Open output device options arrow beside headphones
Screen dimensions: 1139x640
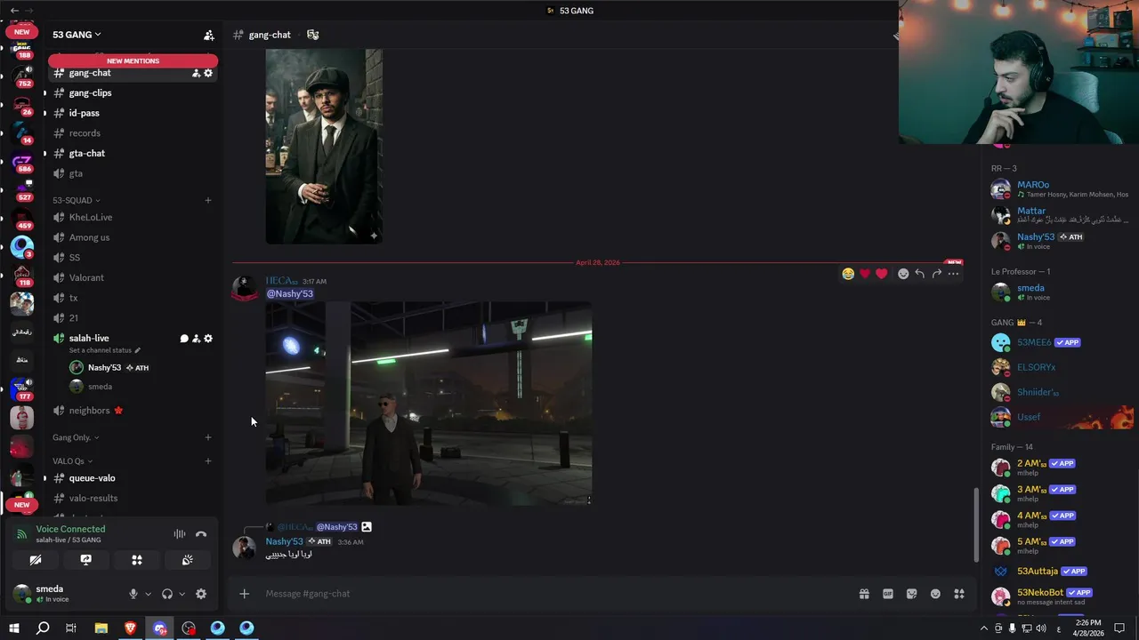(182, 594)
